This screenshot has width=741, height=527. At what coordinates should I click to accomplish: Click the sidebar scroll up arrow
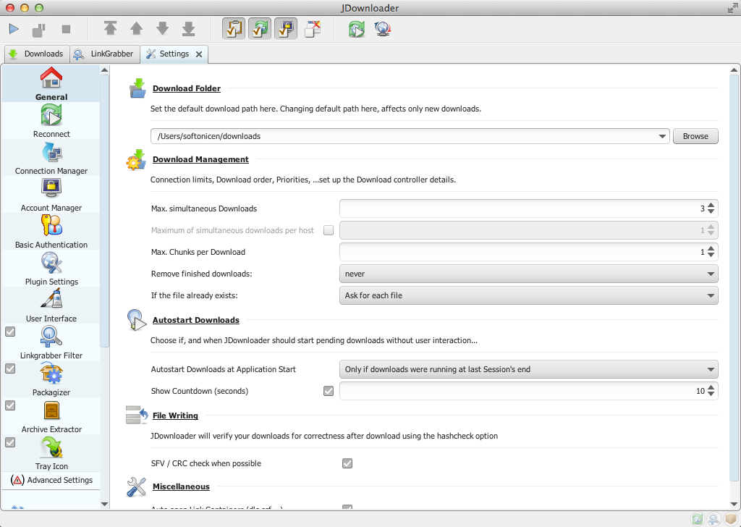pos(104,70)
